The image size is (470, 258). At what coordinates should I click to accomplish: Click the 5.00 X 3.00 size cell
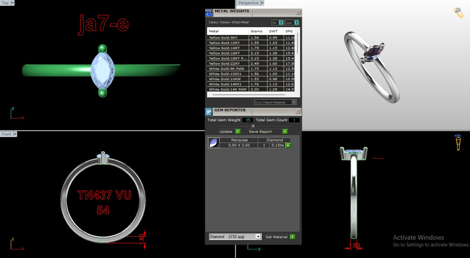coord(239,145)
